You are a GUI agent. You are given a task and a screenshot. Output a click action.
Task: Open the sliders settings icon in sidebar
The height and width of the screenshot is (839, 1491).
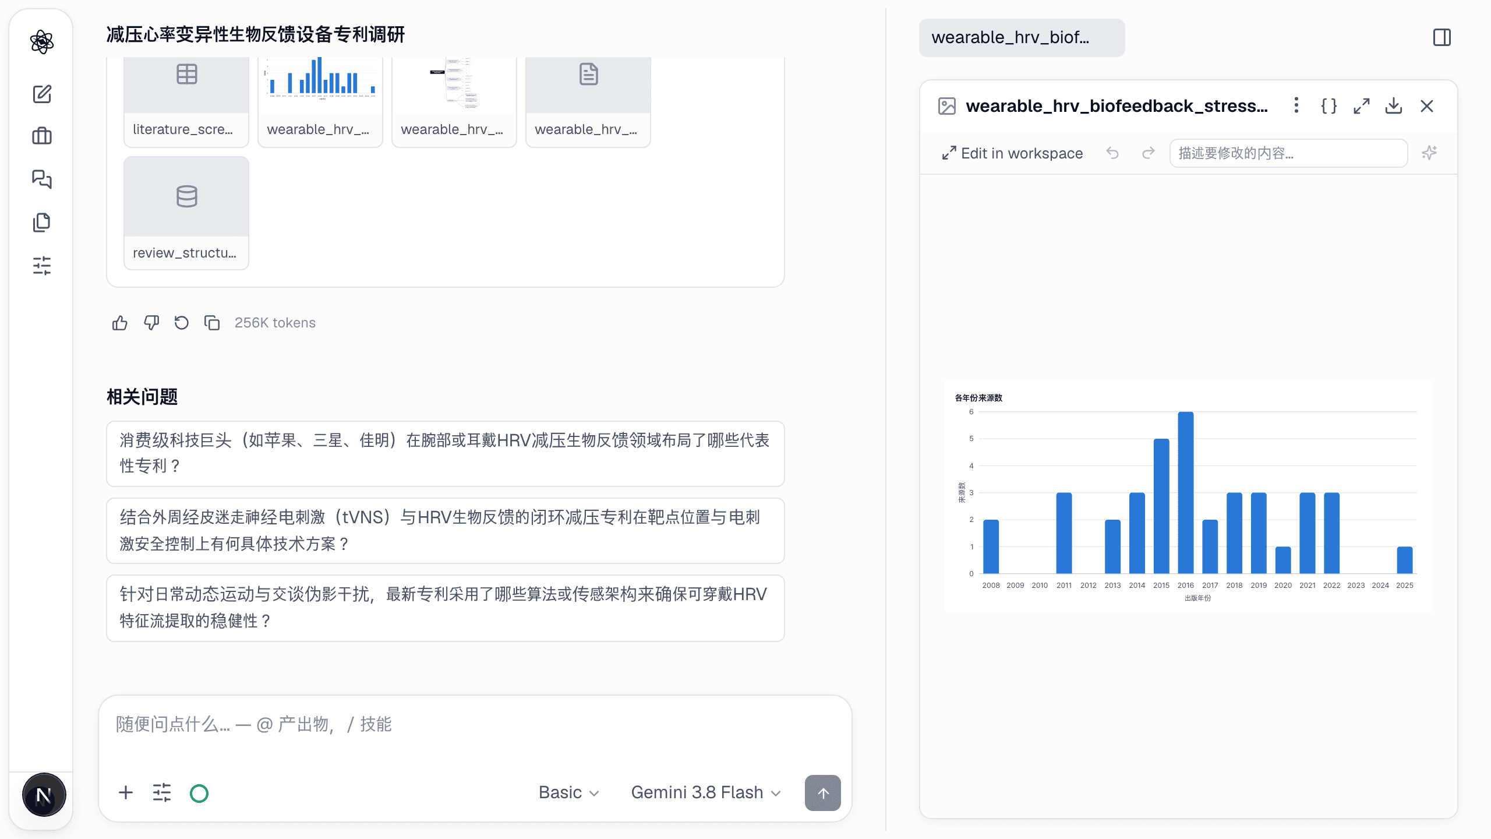tap(42, 266)
